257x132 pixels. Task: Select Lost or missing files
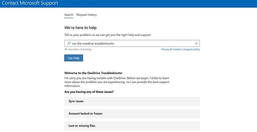132,126
